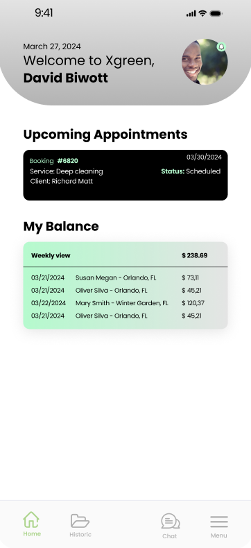Click the Historic tab label
The image size is (251, 548).
80,534
